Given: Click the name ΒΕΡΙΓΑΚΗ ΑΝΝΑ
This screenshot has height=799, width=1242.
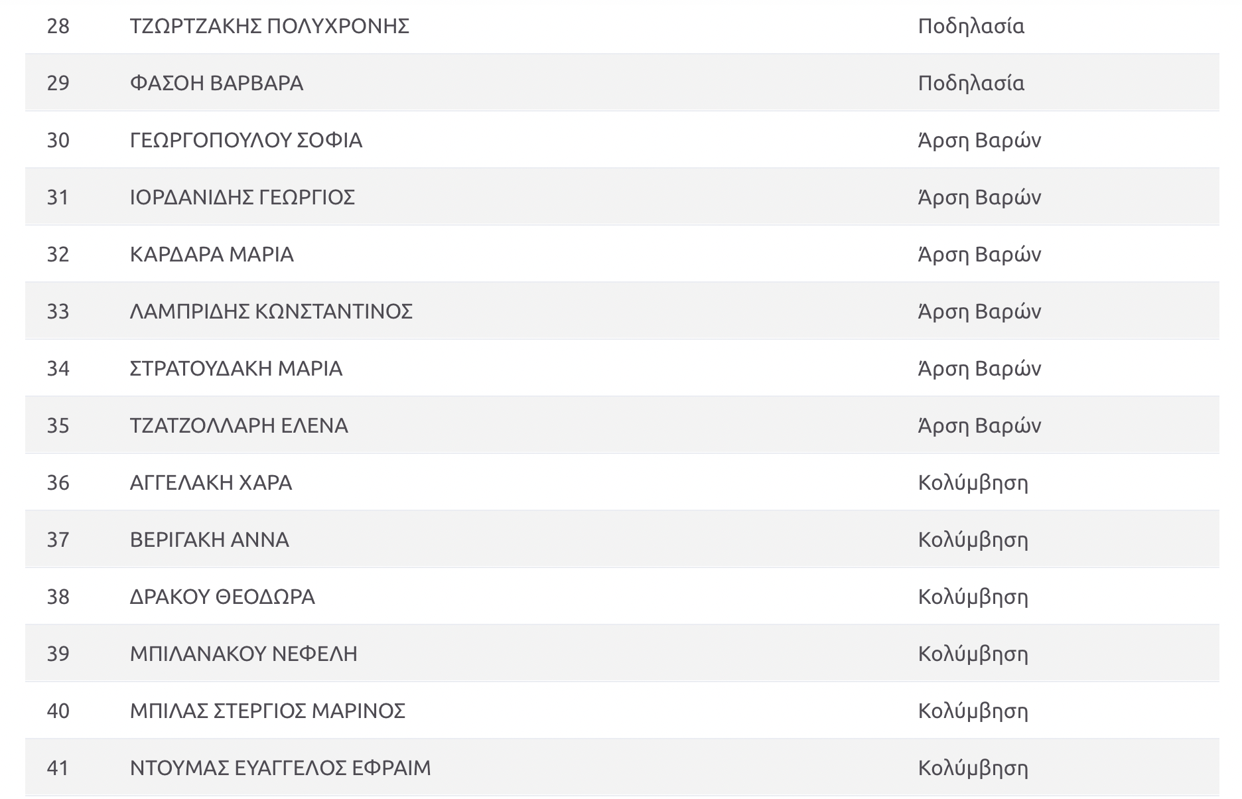Looking at the screenshot, I should pyautogui.click(x=210, y=540).
